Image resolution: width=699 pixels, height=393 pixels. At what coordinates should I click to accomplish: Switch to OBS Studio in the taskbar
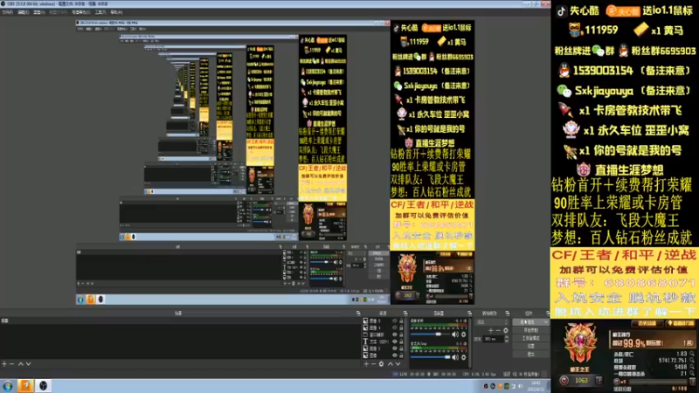pos(43,386)
